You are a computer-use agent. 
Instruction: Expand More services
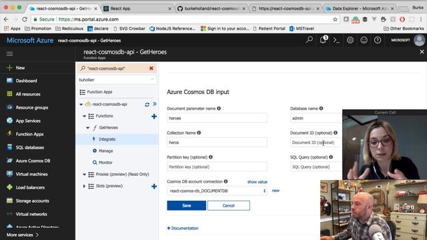[x=22, y=235]
